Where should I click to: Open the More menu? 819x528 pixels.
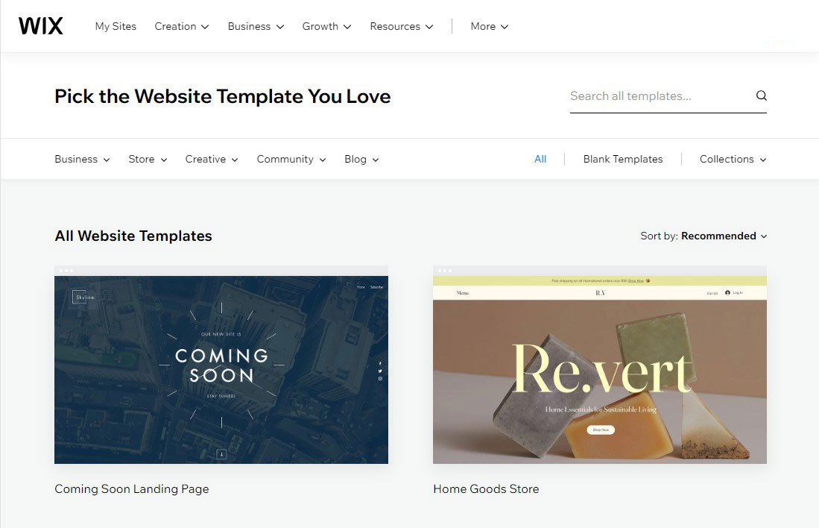(x=489, y=26)
